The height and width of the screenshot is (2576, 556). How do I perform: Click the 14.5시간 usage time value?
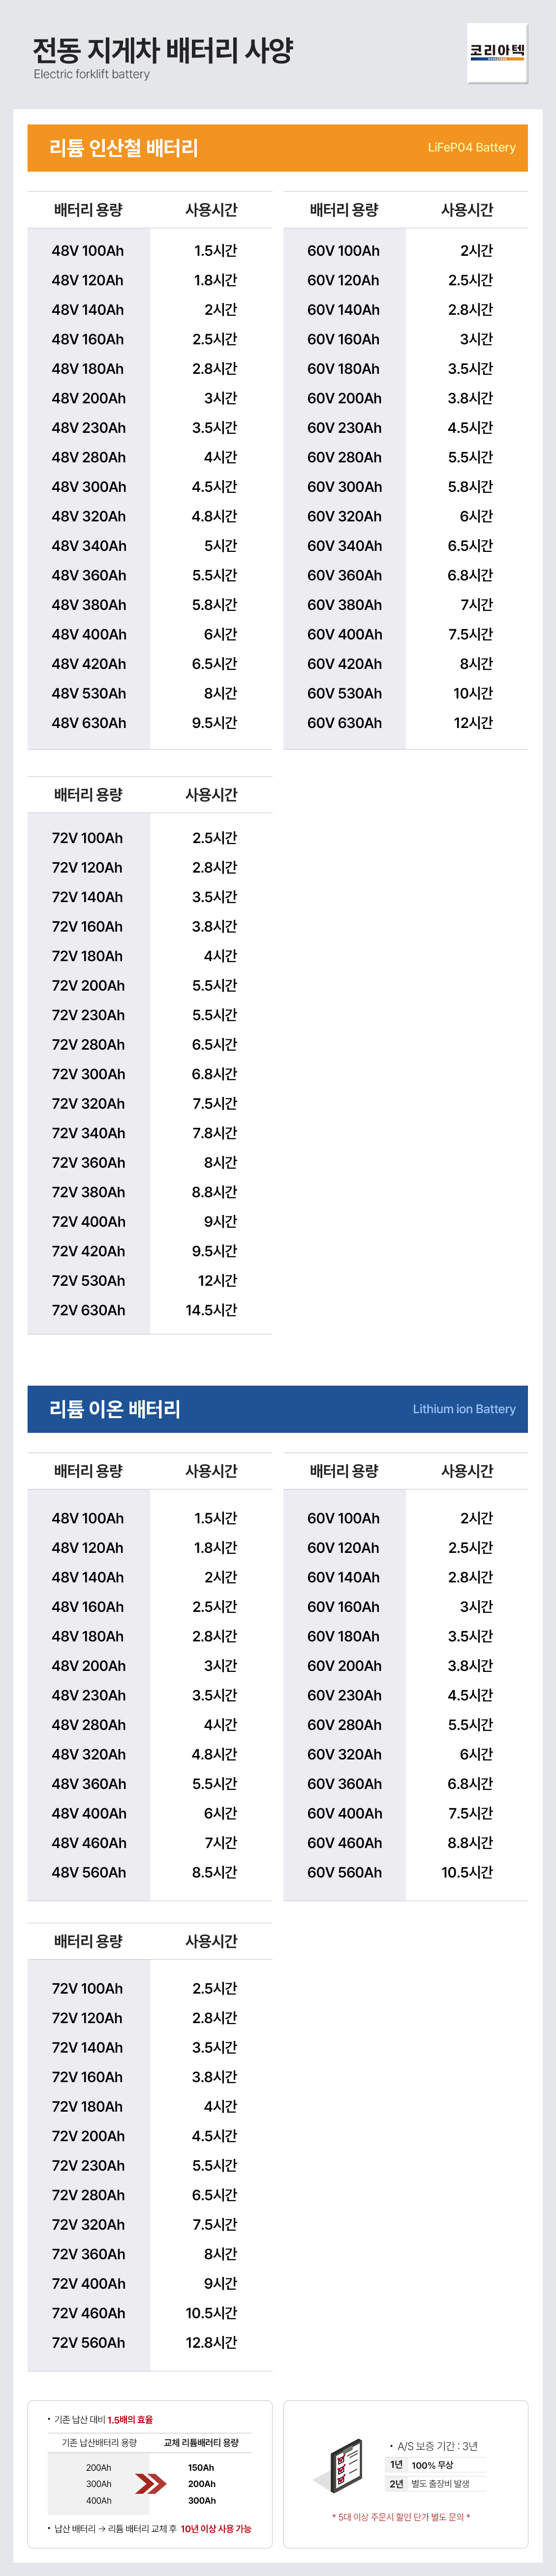click(211, 1309)
